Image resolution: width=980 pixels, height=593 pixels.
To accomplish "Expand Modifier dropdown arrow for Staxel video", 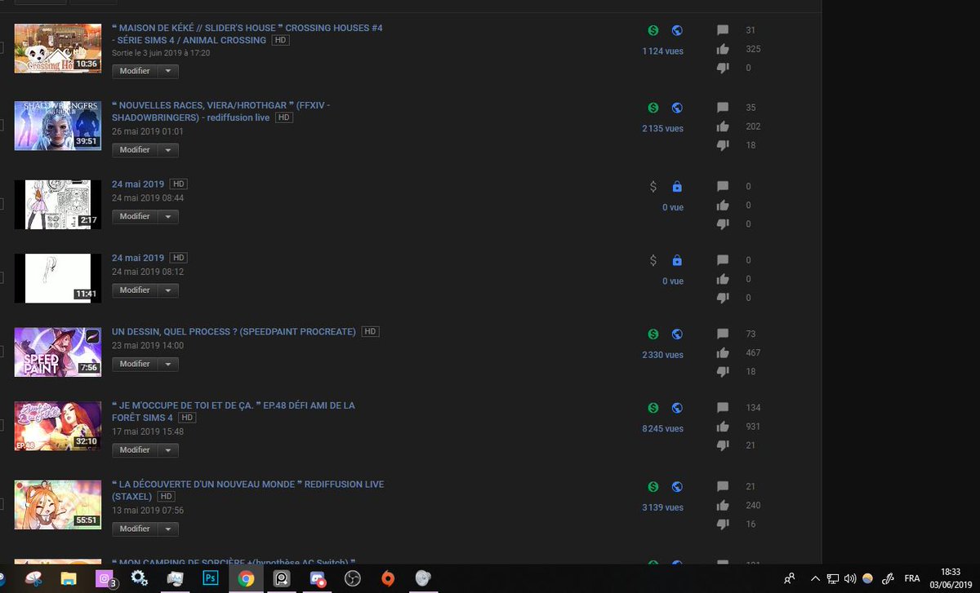I will coord(168,529).
